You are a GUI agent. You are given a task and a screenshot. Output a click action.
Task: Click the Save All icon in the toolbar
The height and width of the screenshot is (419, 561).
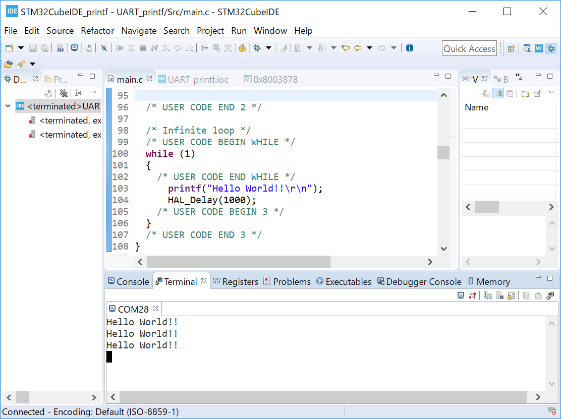tap(45, 48)
